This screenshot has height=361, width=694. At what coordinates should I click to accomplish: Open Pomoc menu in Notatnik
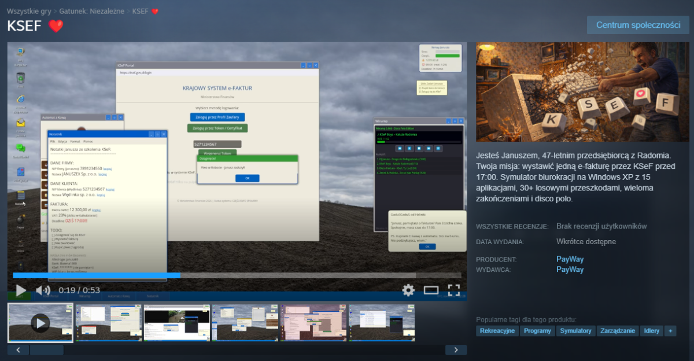click(88, 141)
